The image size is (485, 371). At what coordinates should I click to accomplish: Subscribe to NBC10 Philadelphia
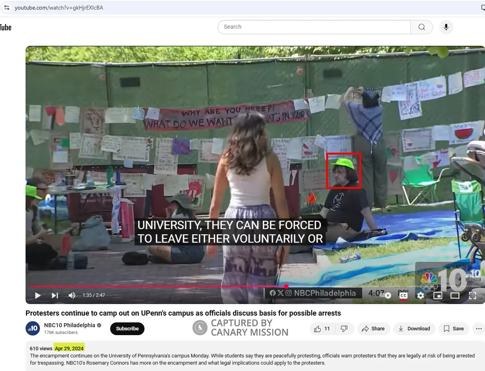pyautogui.click(x=127, y=329)
